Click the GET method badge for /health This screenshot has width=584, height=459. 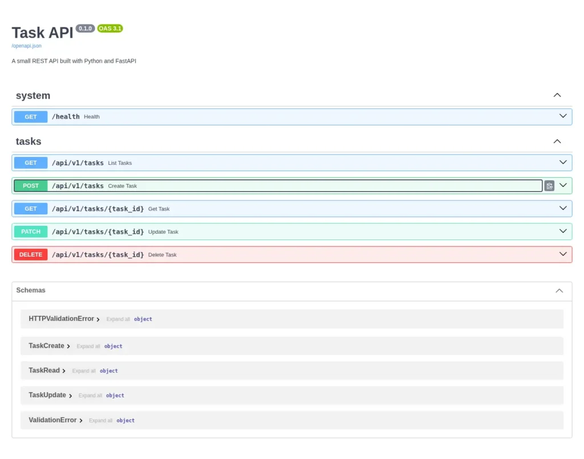click(31, 117)
